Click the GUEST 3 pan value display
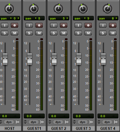120x132 pixels. pos(83,18)
